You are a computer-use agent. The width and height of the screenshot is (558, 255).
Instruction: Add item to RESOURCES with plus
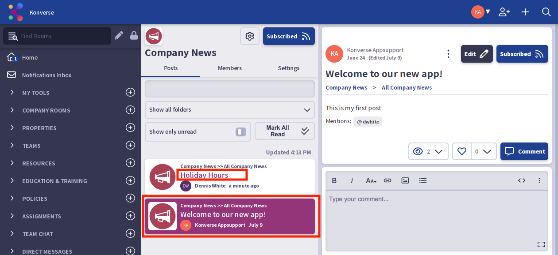click(x=130, y=163)
